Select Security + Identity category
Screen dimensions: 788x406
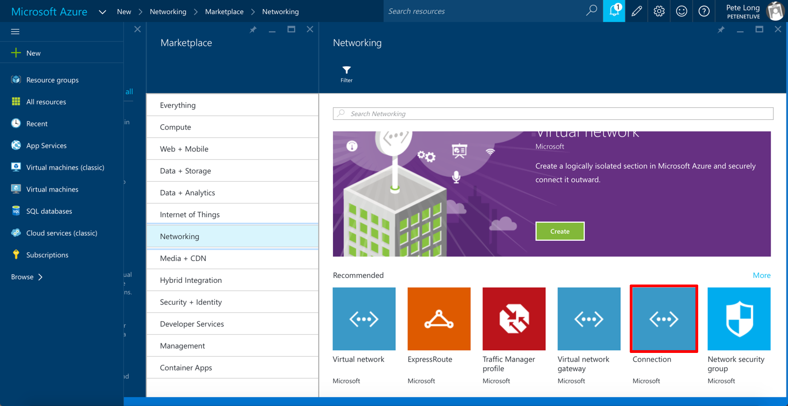coord(232,302)
